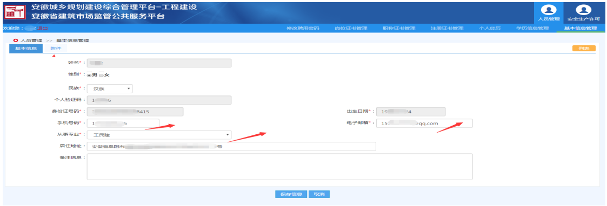Image resolution: width=607 pixels, height=206 pixels.
Task: Focus the 手机号码 input field
Action: (x=123, y=123)
